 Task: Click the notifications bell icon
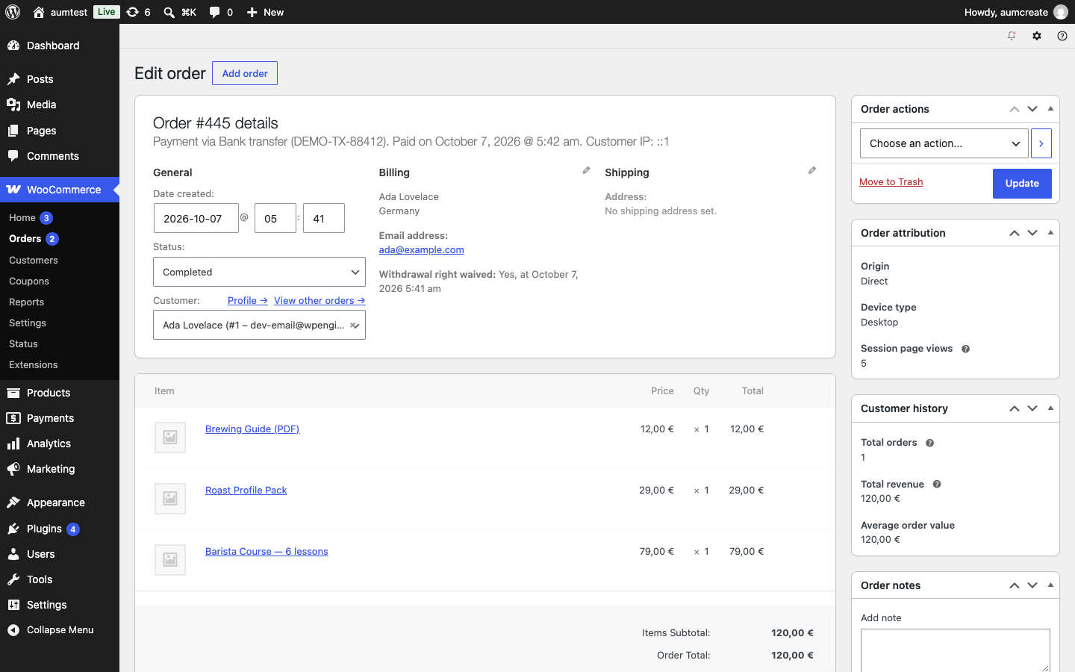click(1012, 36)
